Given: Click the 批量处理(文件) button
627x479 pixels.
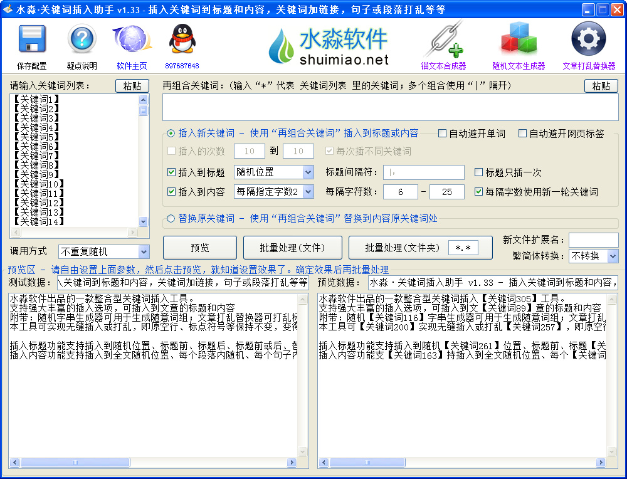Looking at the screenshot, I should click(x=292, y=248).
